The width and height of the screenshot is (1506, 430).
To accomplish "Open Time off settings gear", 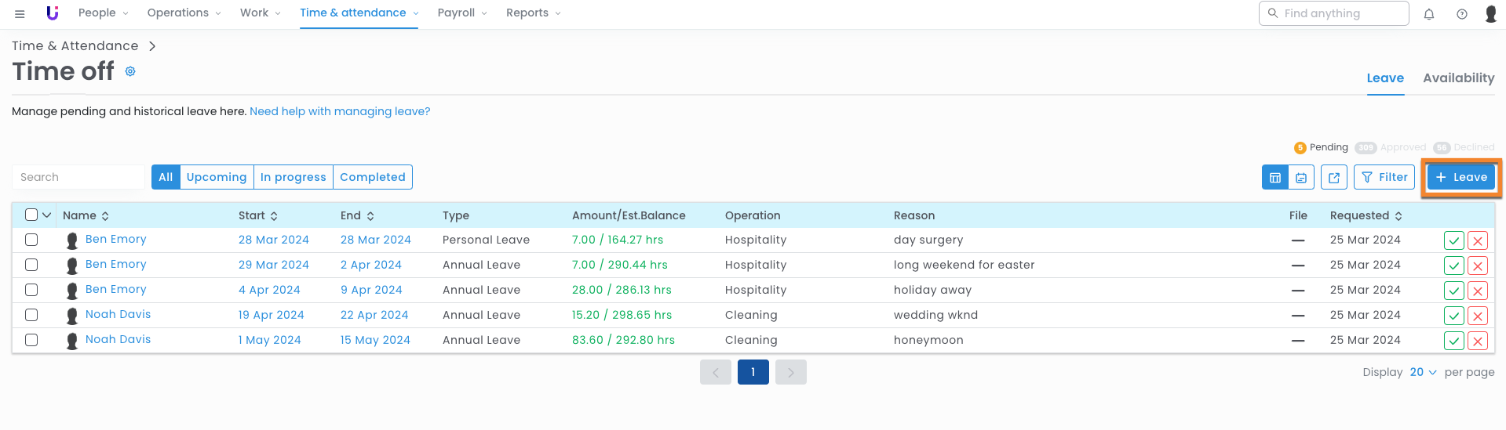I will coord(130,71).
